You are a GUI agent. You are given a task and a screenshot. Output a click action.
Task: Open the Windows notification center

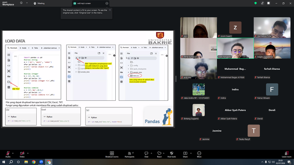tap(289, 162)
